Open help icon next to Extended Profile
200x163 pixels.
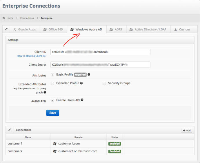click(x=81, y=83)
